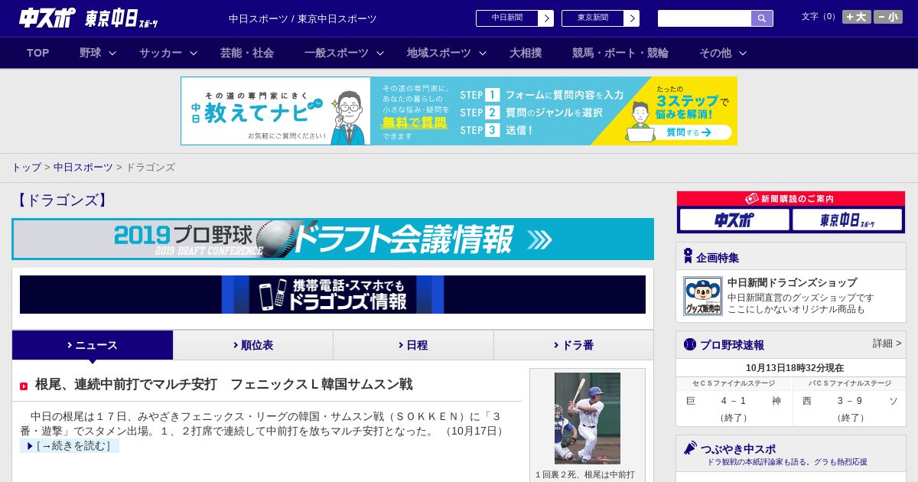Click the header search input field
918x482 pixels.
705,18
